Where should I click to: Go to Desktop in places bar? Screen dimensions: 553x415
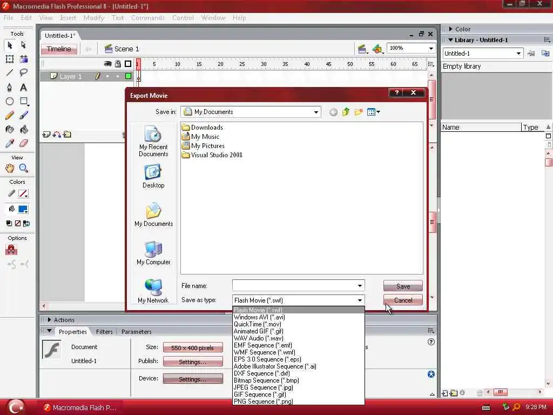coord(153,177)
